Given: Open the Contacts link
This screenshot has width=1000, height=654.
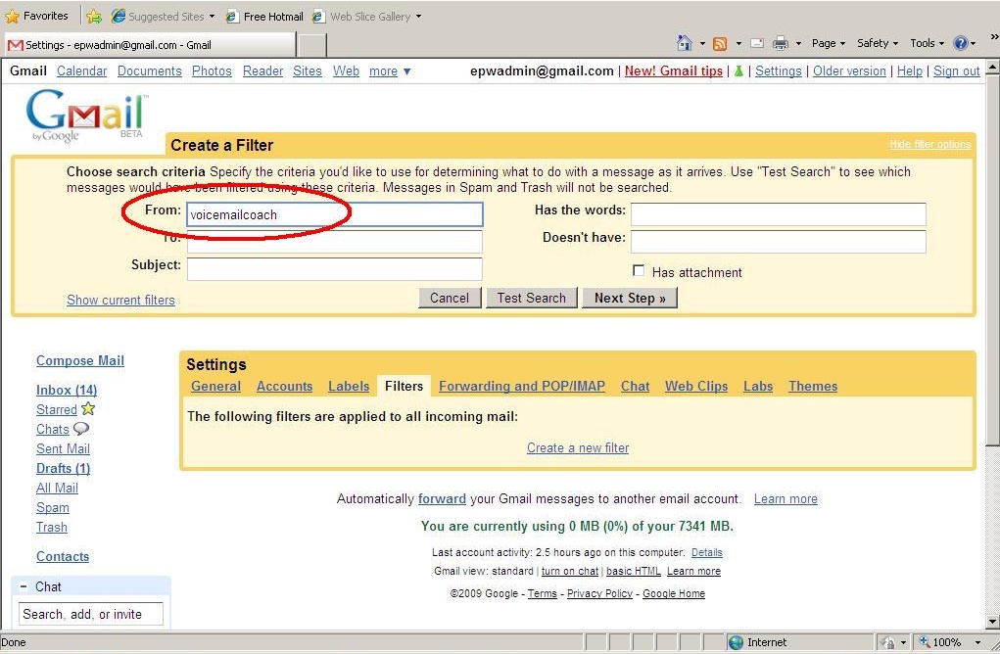Looking at the screenshot, I should (63, 556).
